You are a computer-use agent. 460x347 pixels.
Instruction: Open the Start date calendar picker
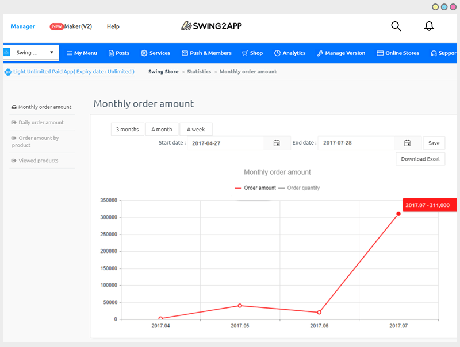(x=277, y=142)
